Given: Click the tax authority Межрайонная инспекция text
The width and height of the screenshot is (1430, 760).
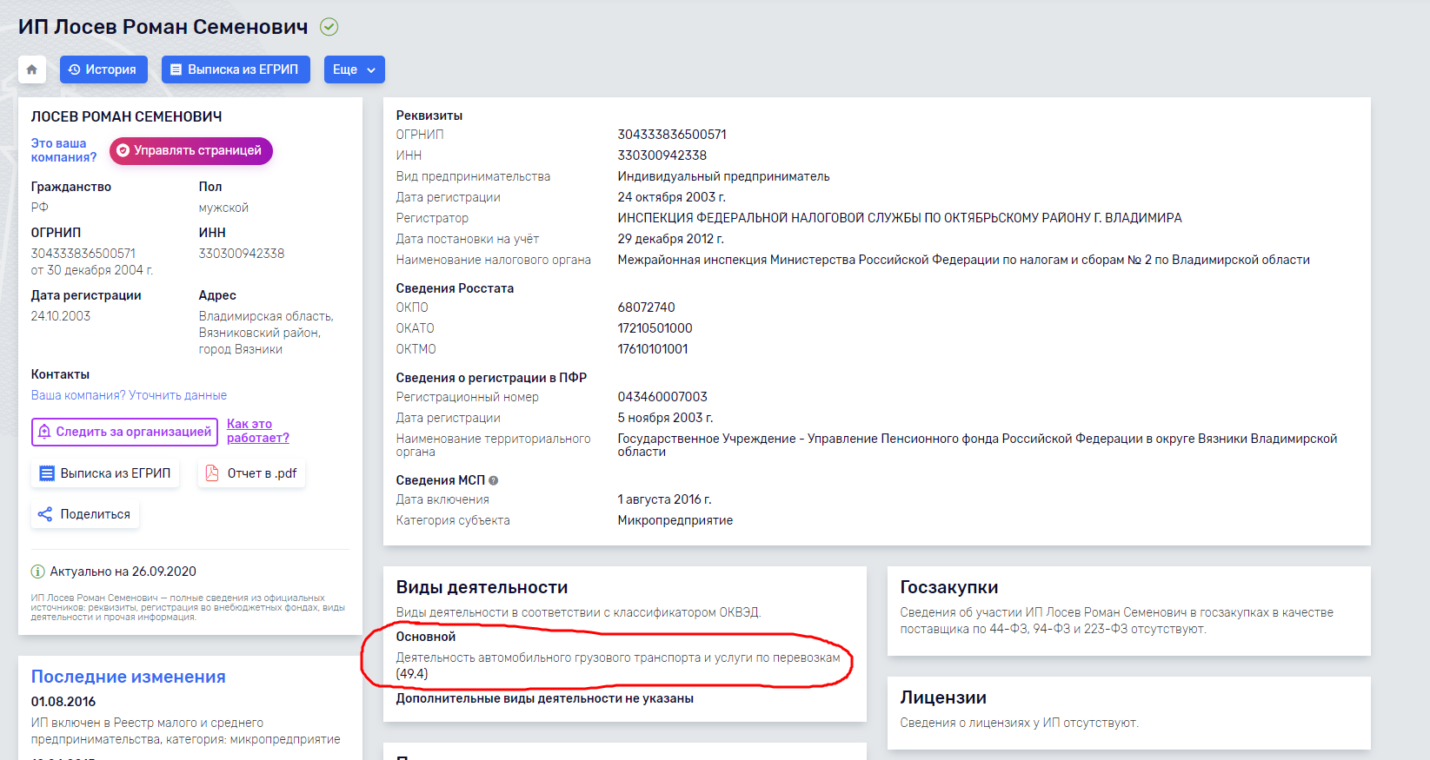Looking at the screenshot, I should coord(964,260).
